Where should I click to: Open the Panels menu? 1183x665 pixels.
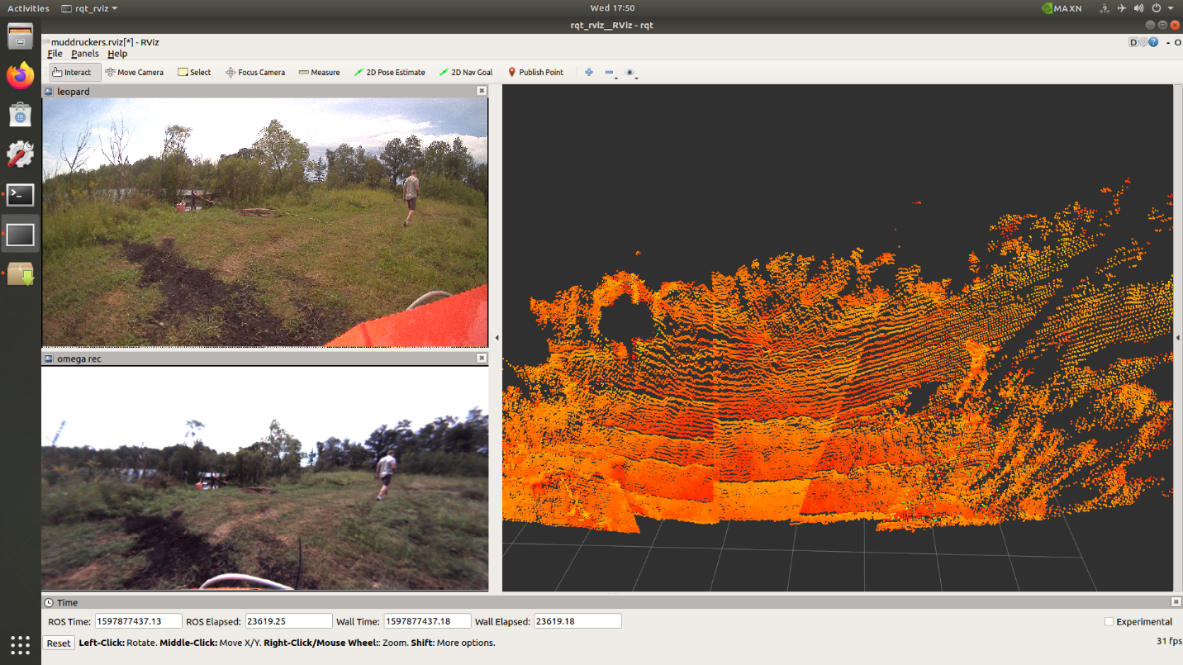(x=85, y=53)
